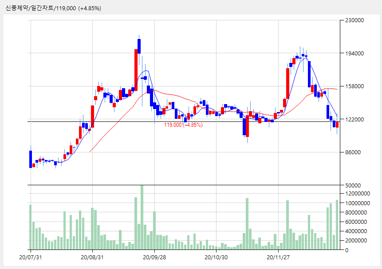Screen dimensions: 382x269
Task: Click the 8000000 volume axis label
Action: [x=356, y=213]
